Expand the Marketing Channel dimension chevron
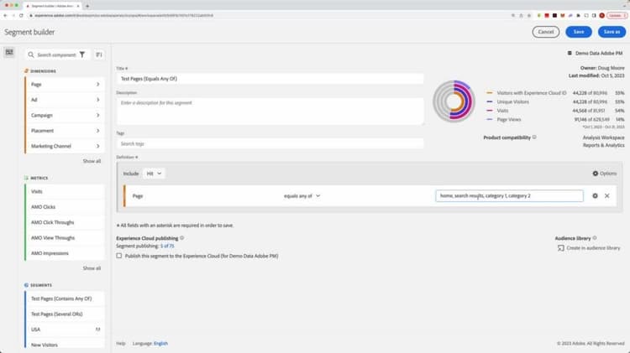The width and height of the screenshot is (630, 353). click(x=98, y=146)
